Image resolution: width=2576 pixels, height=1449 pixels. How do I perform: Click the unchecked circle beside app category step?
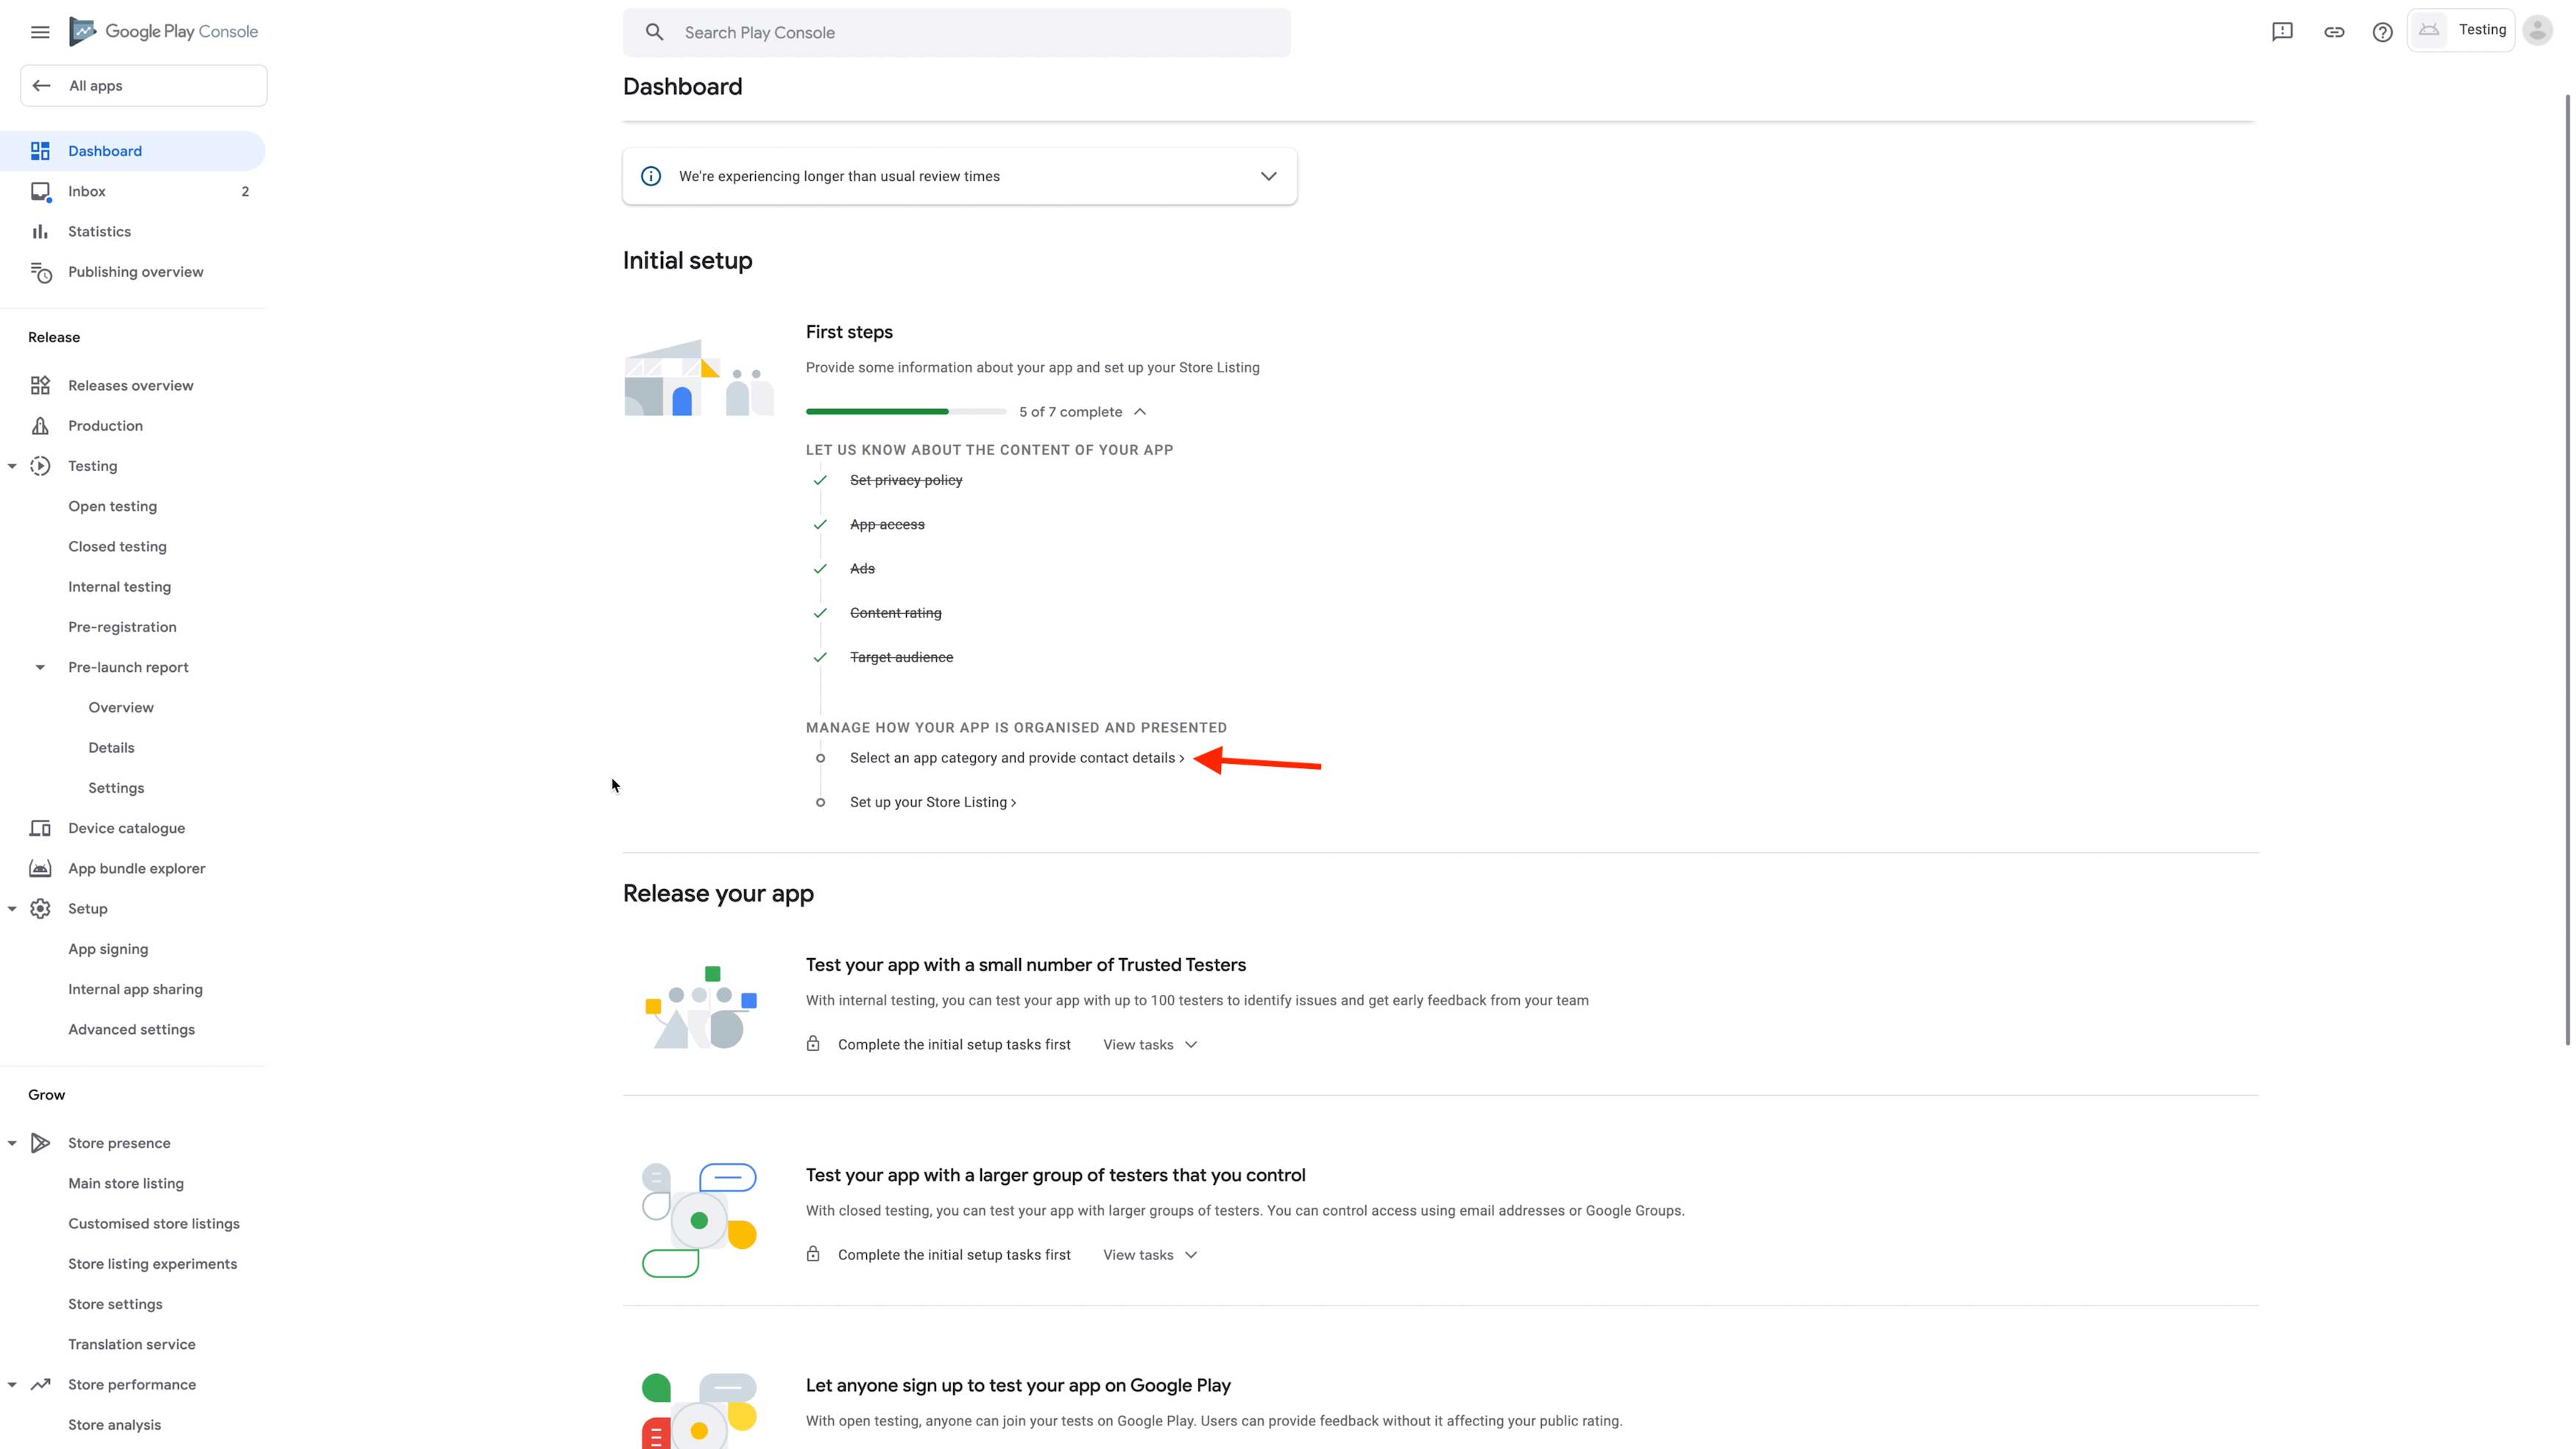point(820,758)
